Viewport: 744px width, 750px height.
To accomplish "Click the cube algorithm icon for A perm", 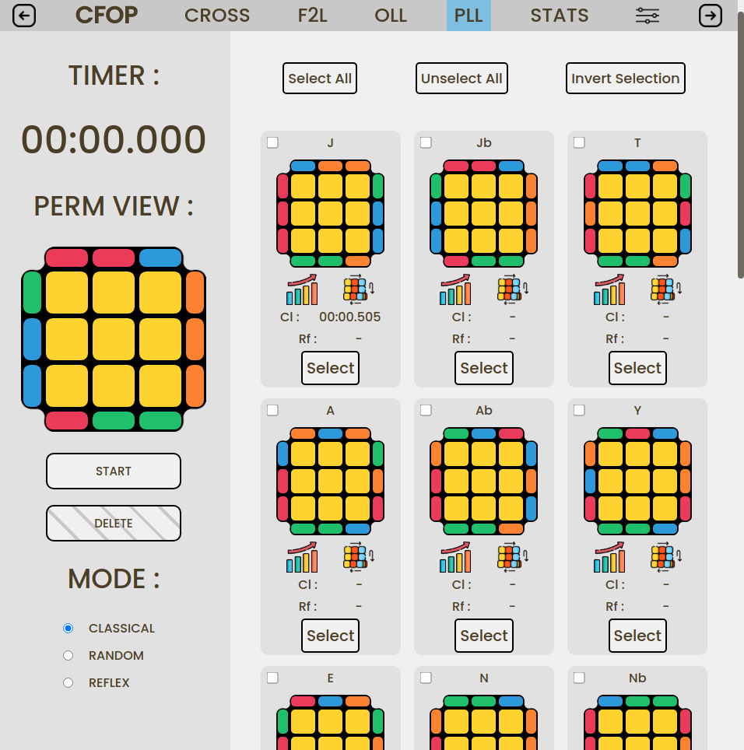I will [x=359, y=557].
